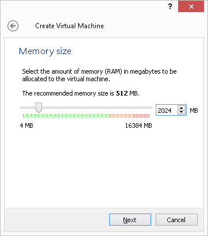Click the bold 512 recommended size text
The image size is (208, 236).
pyautogui.click(x=122, y=93)
